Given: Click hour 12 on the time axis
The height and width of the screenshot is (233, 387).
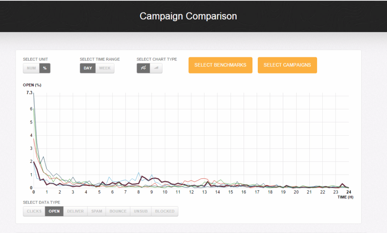Looking at the screenshot, I should [191, 192].
